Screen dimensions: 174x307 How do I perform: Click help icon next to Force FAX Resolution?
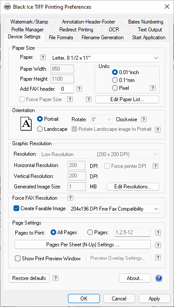[x=70, y=198]
